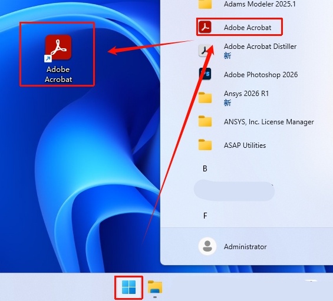Open the Administrator account menu by name
Screen dimensions: 333x301
pyautogui.click(x=245, y=247)
